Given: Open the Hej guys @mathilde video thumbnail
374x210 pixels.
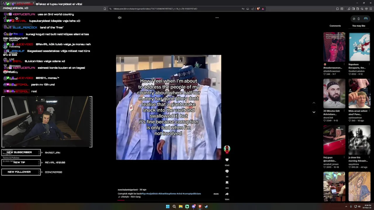Looking at the screenshot, I should pos(334,140).
